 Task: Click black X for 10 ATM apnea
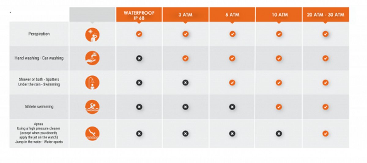279,133
